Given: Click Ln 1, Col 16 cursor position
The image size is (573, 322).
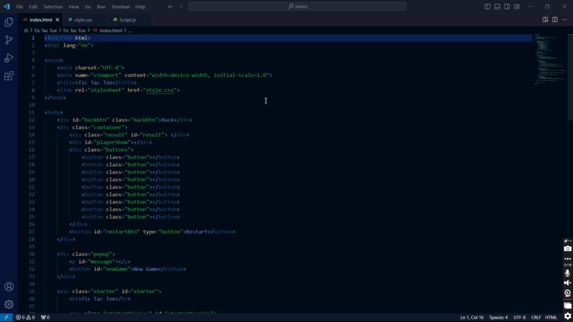Looking at the screenshot, I should tap(472, 317).
